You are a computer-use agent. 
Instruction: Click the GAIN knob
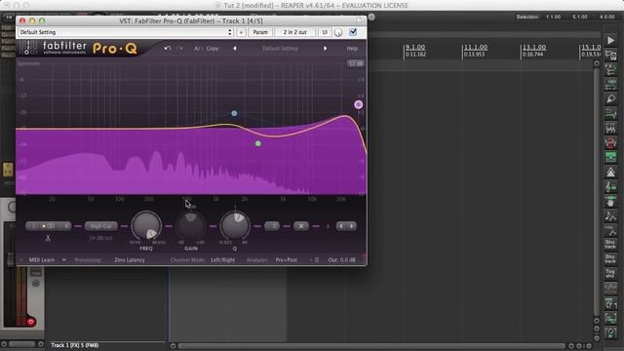click(191, 225)
